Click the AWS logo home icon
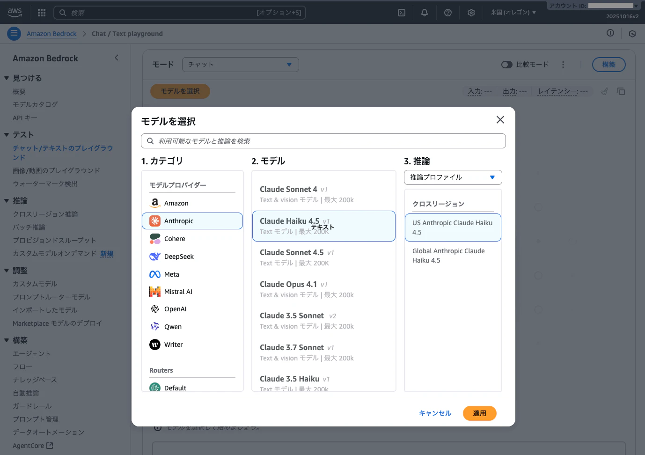 click(x=15, y=13)
